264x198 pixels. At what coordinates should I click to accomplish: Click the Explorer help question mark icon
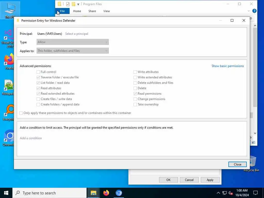(x=254, y=11)
